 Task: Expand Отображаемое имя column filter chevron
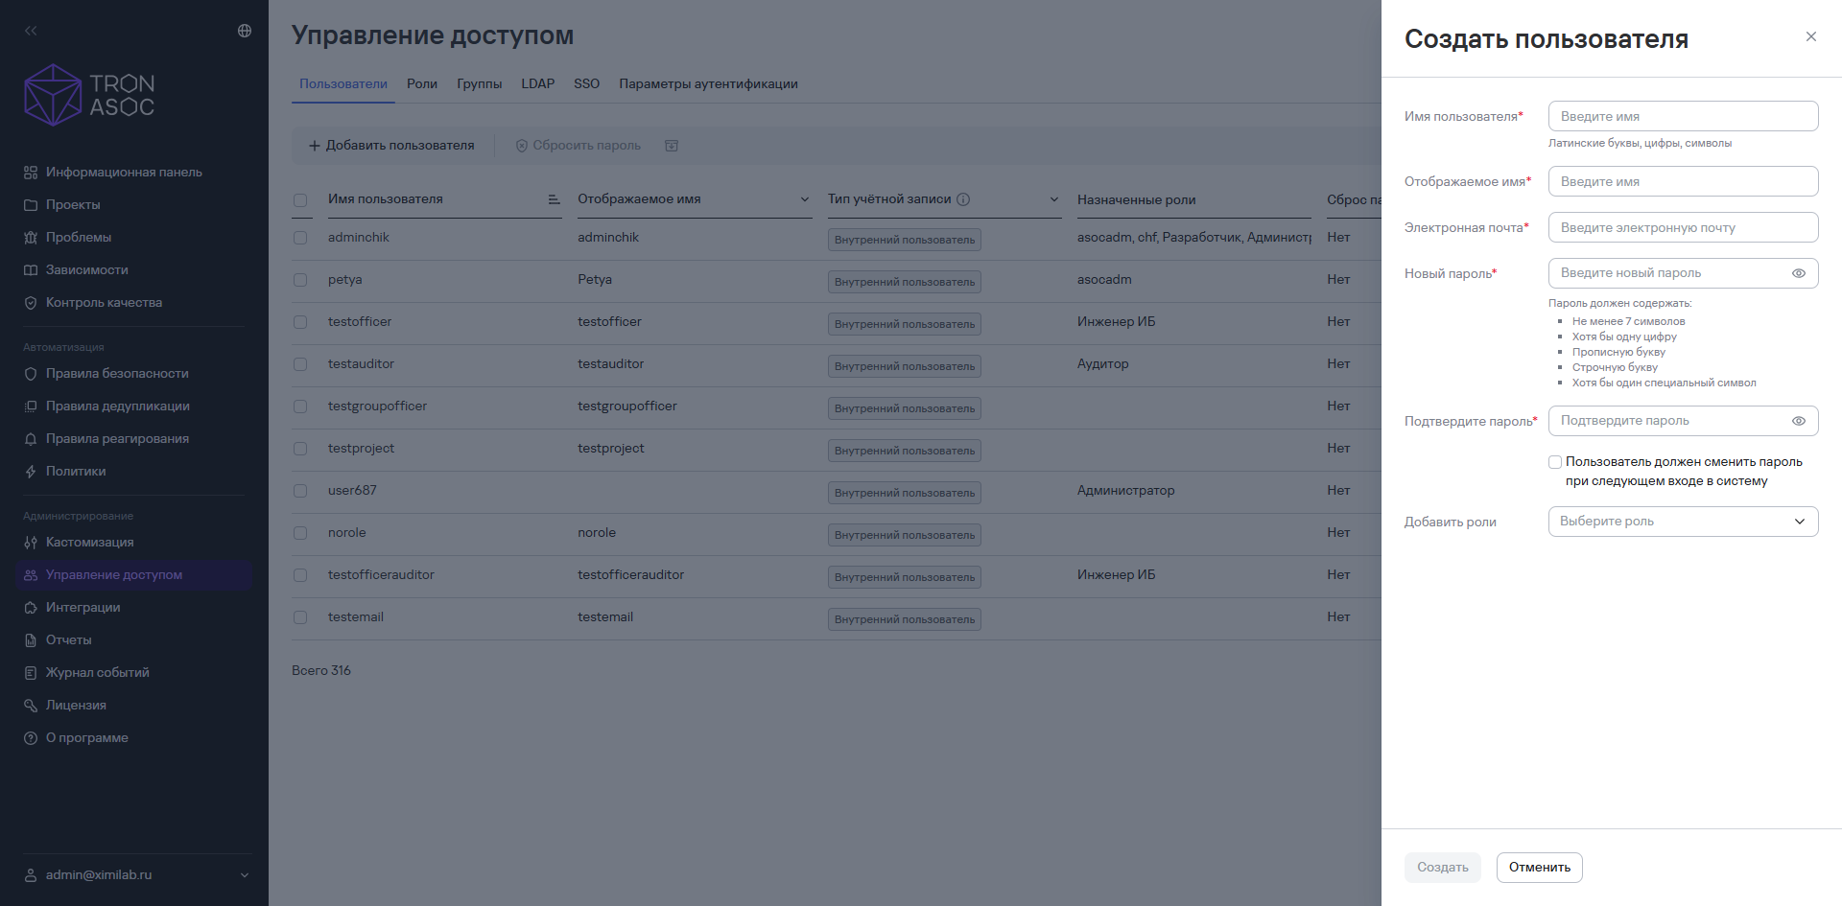[x=805, y=199]
